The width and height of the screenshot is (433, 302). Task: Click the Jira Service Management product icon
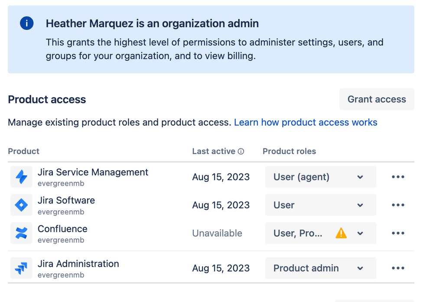pos(21,177)
